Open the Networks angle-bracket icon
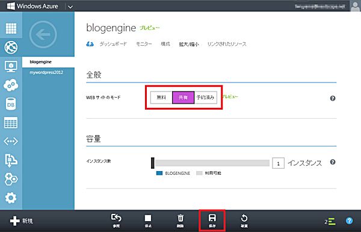The width and height of the screenshot is (361, 232). pos(11,141)
